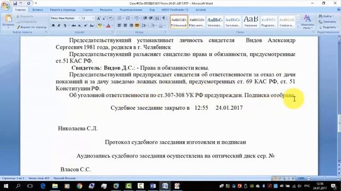The image size is (341, 191).
Task: Toggle Subscript formatting
Action: tap(79, 25)
